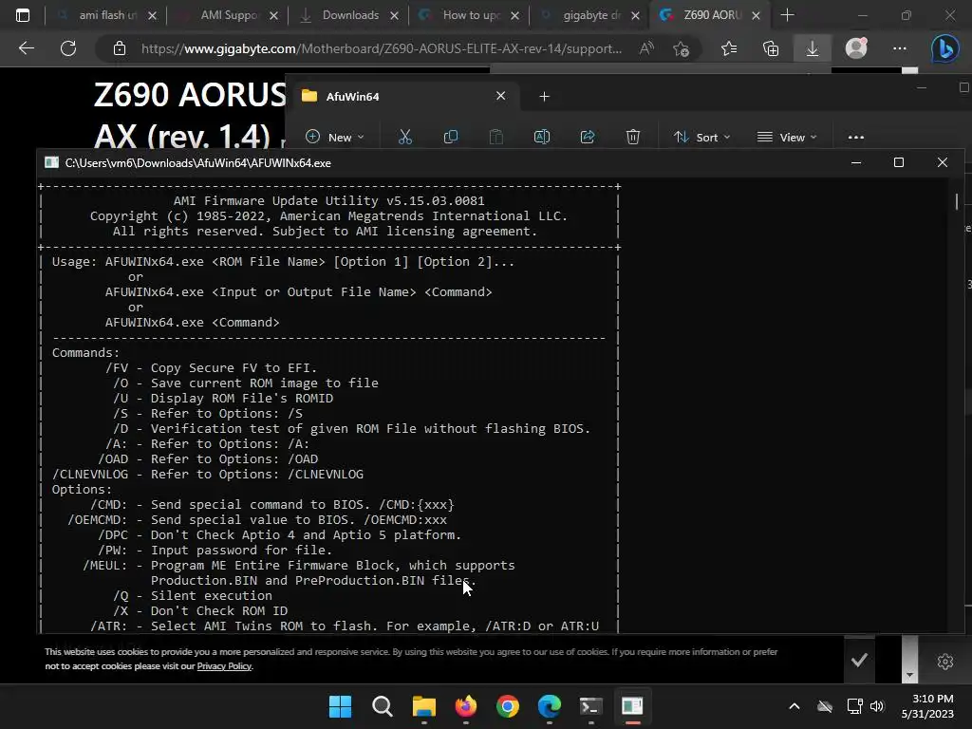Open Microsoft Edge from the taskbar

coord(550,706)
